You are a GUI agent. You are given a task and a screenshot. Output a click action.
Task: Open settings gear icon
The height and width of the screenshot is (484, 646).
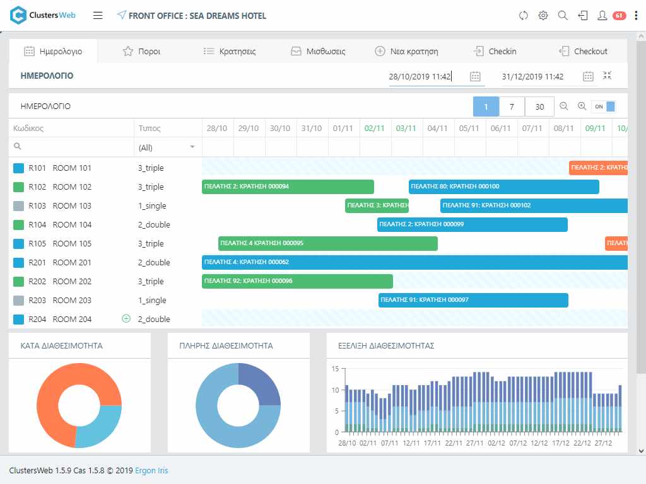click(543, 16)
